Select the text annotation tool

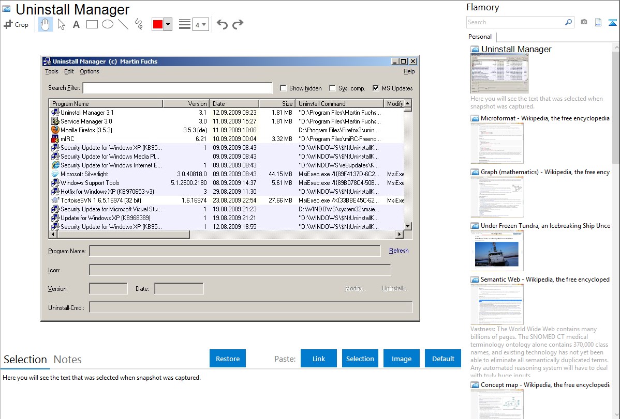coord(76,24)
